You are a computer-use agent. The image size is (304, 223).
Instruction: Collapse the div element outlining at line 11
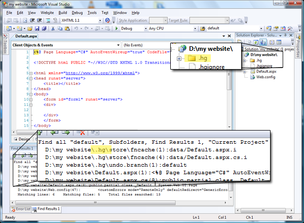pyautogui.click(x=31, y=105)
